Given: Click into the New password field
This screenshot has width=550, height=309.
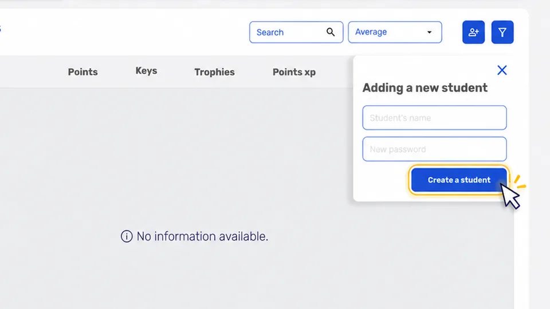Looking at the screenshot, I should click(434, 149).
